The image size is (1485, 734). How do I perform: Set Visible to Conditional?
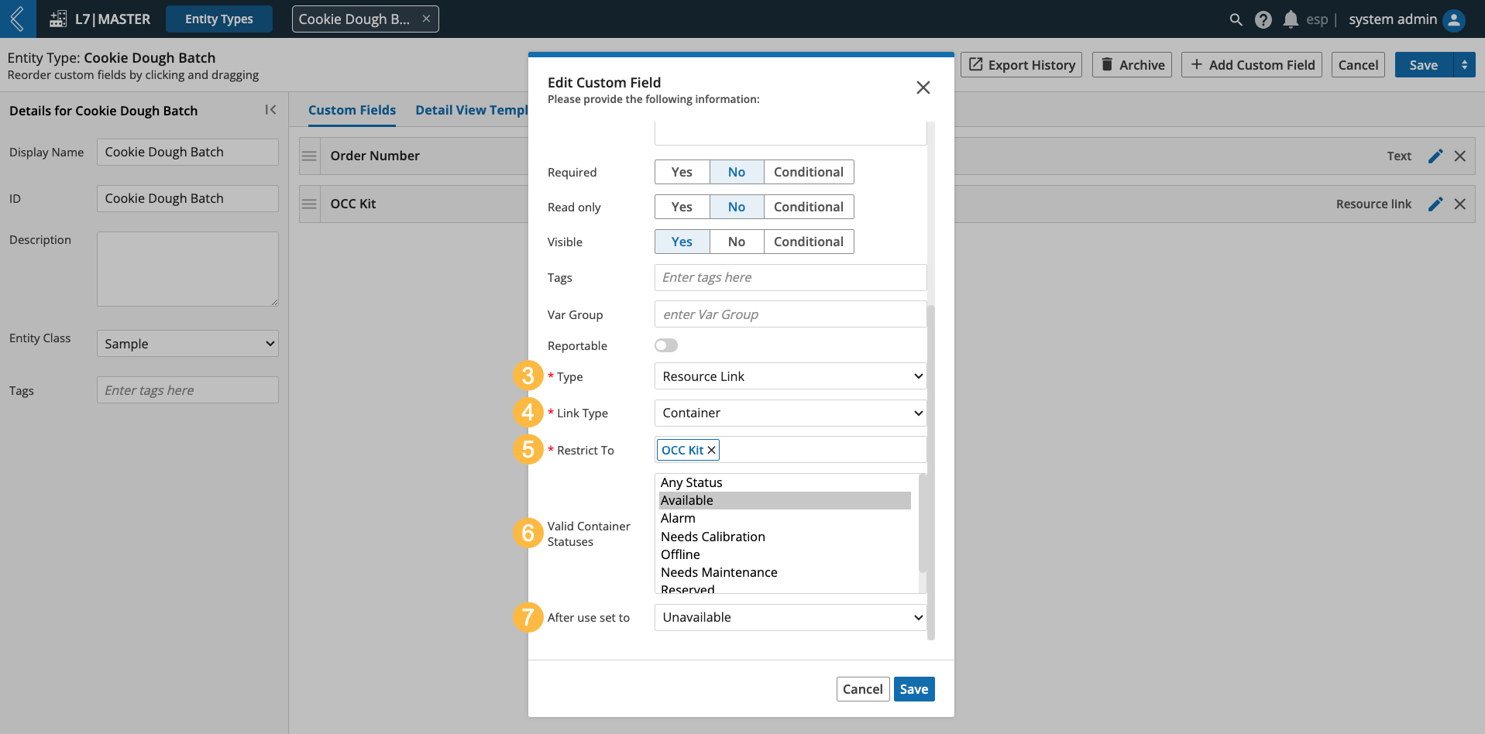coord(809,242)
